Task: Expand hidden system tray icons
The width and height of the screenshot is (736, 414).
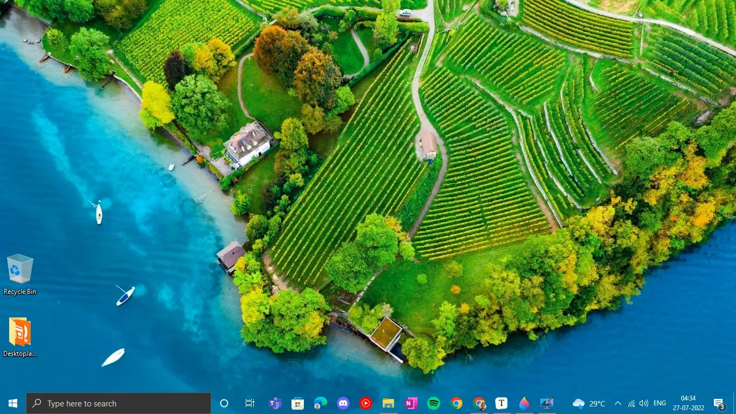Action: [x=618, y=403]
